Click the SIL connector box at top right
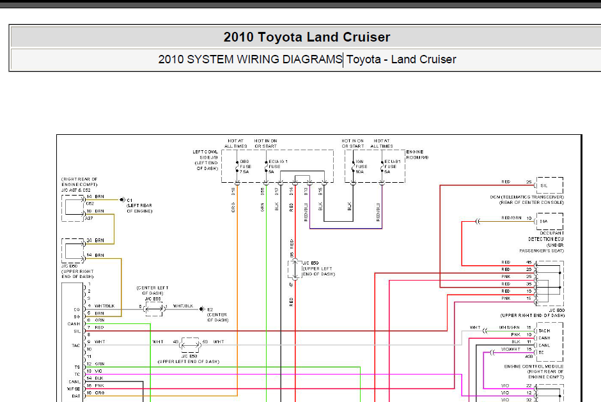Screen dimensions: 601x402 tap(550, 185)
